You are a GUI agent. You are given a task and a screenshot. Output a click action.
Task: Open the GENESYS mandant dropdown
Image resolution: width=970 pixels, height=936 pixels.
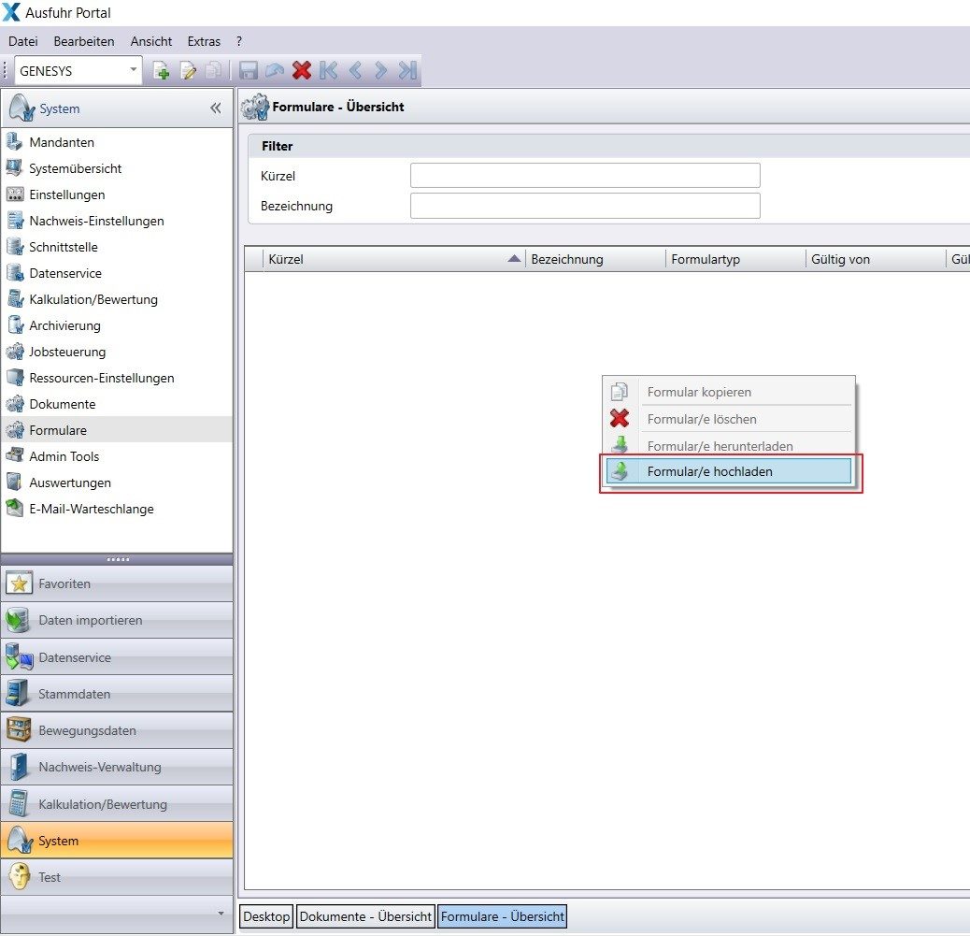tap(133, 70)
